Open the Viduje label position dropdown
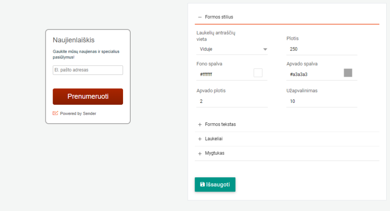390x211 pixels. tap(232, 49)
